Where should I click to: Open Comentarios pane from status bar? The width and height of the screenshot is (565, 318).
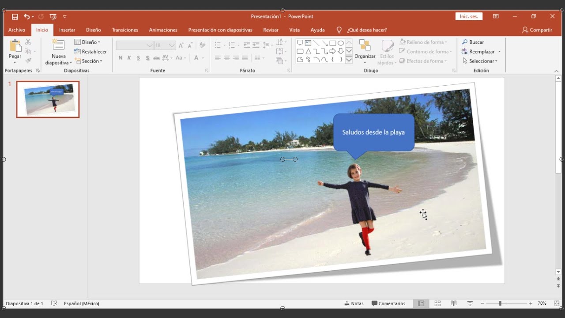(x=388, y=303)
